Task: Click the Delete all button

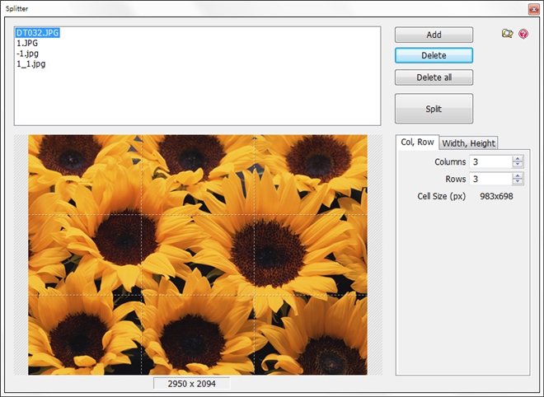Action: (434, 77)
